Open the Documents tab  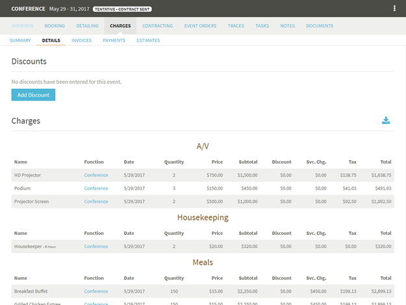pos(320,26)
